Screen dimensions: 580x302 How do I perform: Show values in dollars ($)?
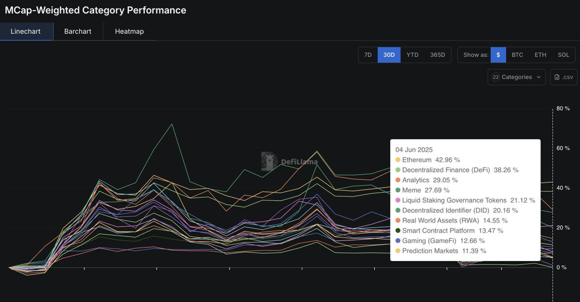(x=498, y=55)
